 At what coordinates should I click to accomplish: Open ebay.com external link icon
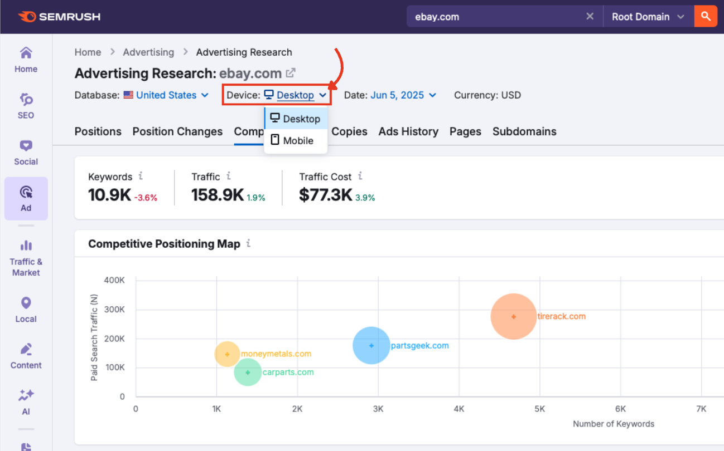pos(291,73)
